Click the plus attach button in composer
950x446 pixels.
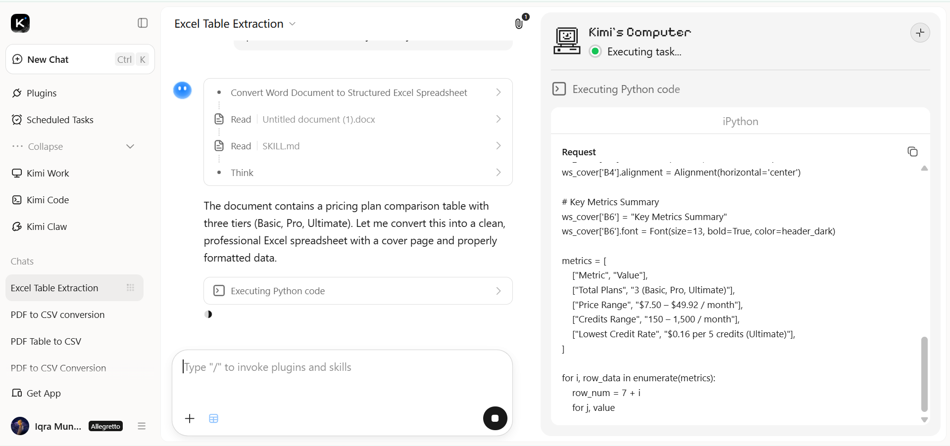[190, 419]
